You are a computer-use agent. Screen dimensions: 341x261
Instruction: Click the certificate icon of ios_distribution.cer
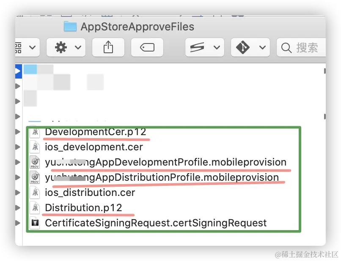pos(35,193)
